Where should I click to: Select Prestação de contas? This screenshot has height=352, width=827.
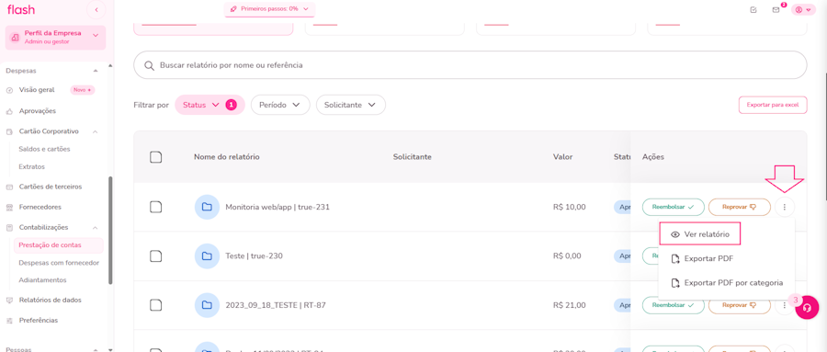(x=58, y=244)
